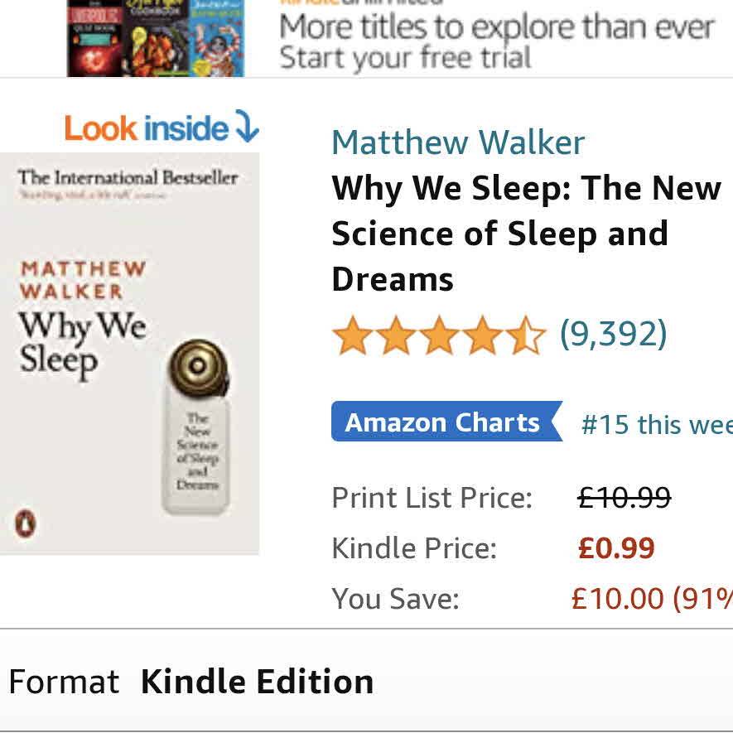Open the Why We Sleep cover preview
The image size is (733, 733).
(129, 354)
